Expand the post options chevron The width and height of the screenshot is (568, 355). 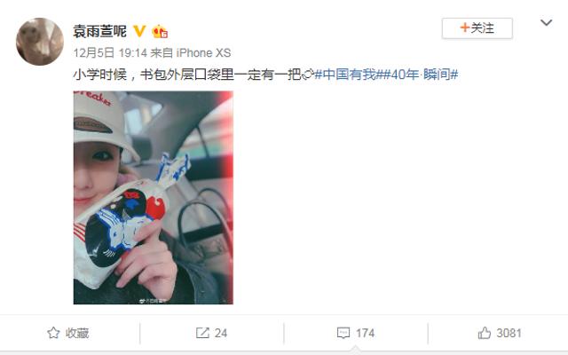546,23
